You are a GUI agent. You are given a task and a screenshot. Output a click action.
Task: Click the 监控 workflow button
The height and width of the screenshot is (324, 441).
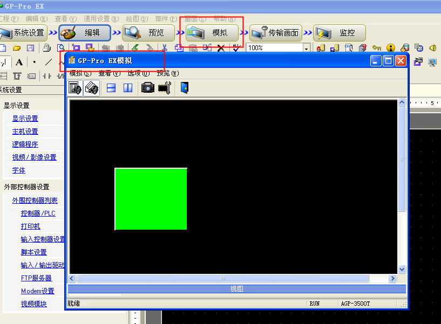click(x=340, y=33)
